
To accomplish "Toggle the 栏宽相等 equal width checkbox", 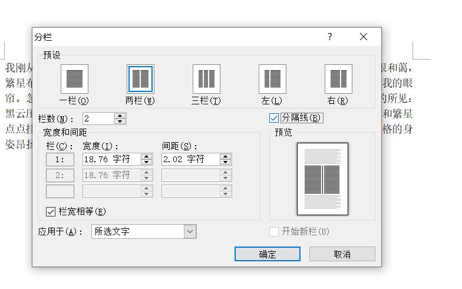I will coord(51,211).
